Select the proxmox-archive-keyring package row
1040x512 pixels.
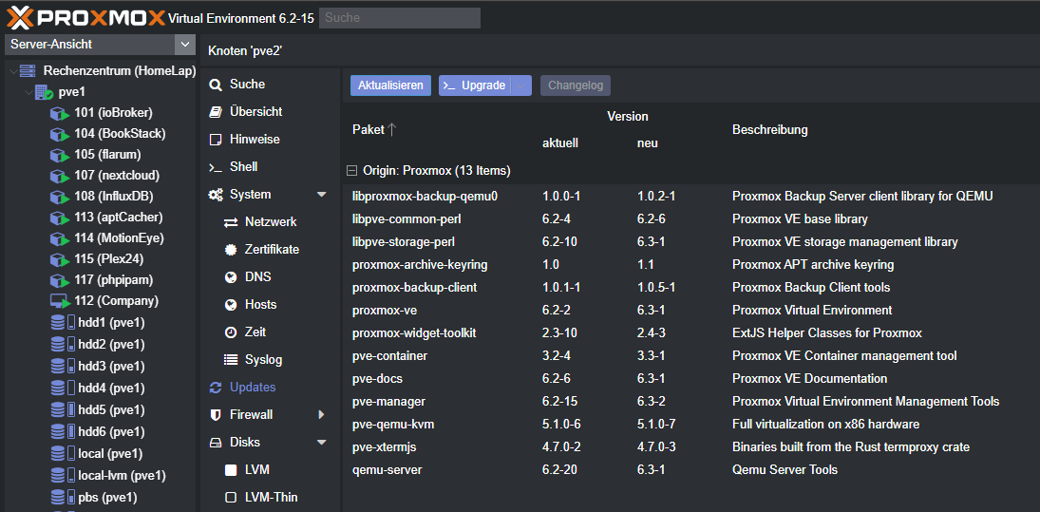pos(691,265)
